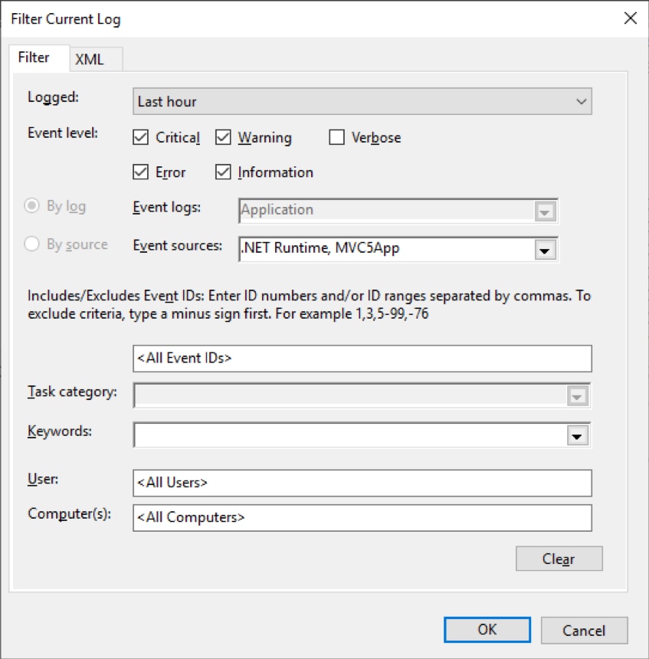Click the All Event IDs input field
The height and width of the screenshot is (659, 649).
pyautogui.click(x=362, y=358)
